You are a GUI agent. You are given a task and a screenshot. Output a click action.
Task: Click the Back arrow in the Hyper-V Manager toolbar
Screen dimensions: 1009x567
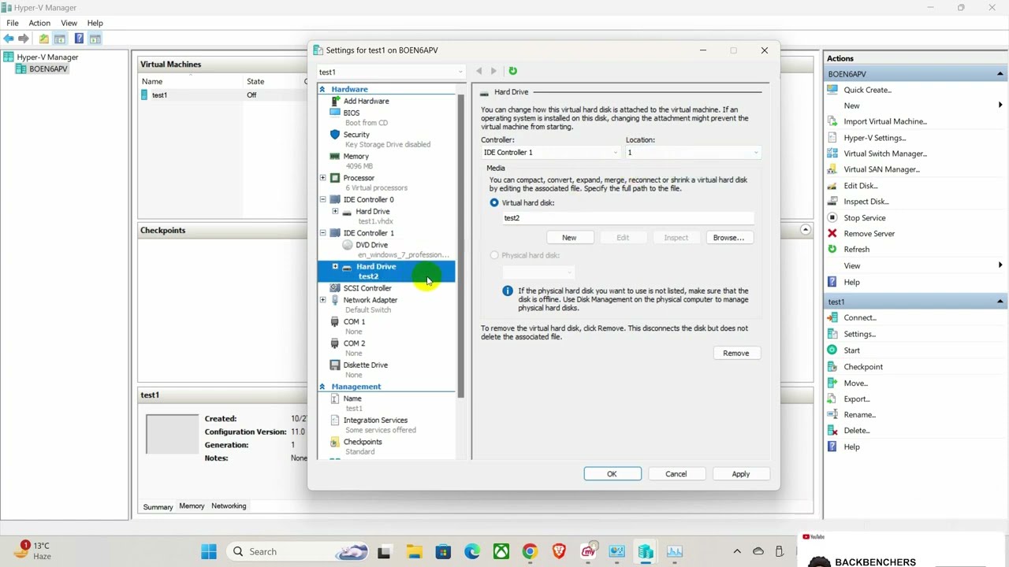9,39
